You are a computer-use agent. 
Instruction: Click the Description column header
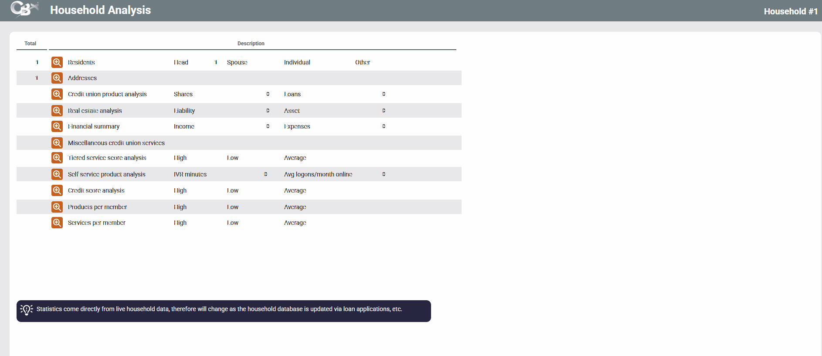251,44
